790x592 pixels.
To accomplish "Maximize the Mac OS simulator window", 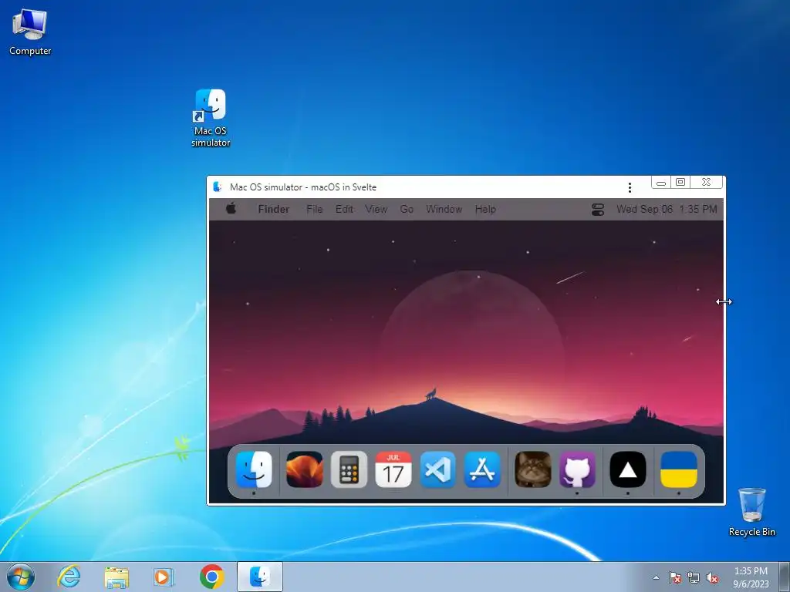I will [x=680, y=182].
